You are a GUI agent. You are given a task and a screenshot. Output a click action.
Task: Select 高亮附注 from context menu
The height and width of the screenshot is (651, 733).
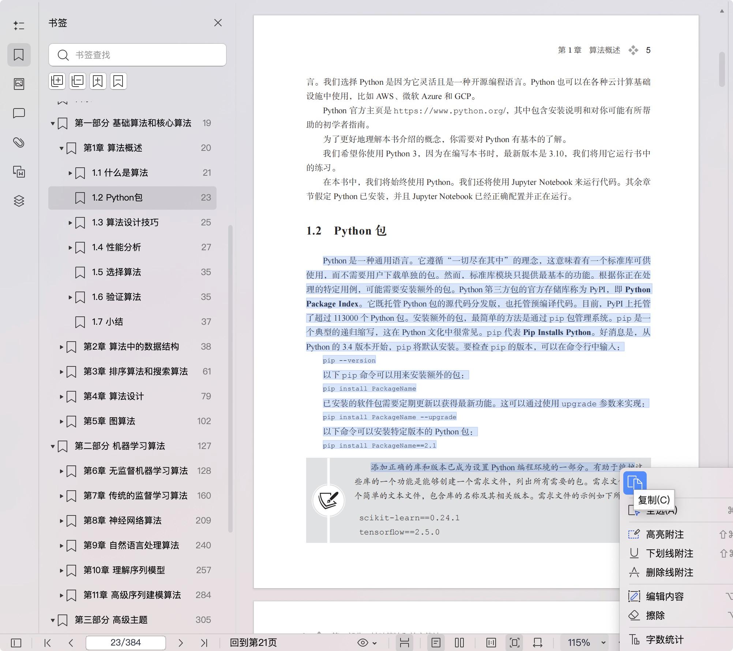pyautogui.click(x=664, y=534)
